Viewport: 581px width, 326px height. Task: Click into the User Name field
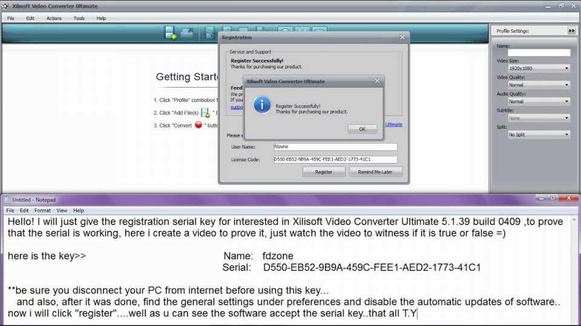coord(335,147)
